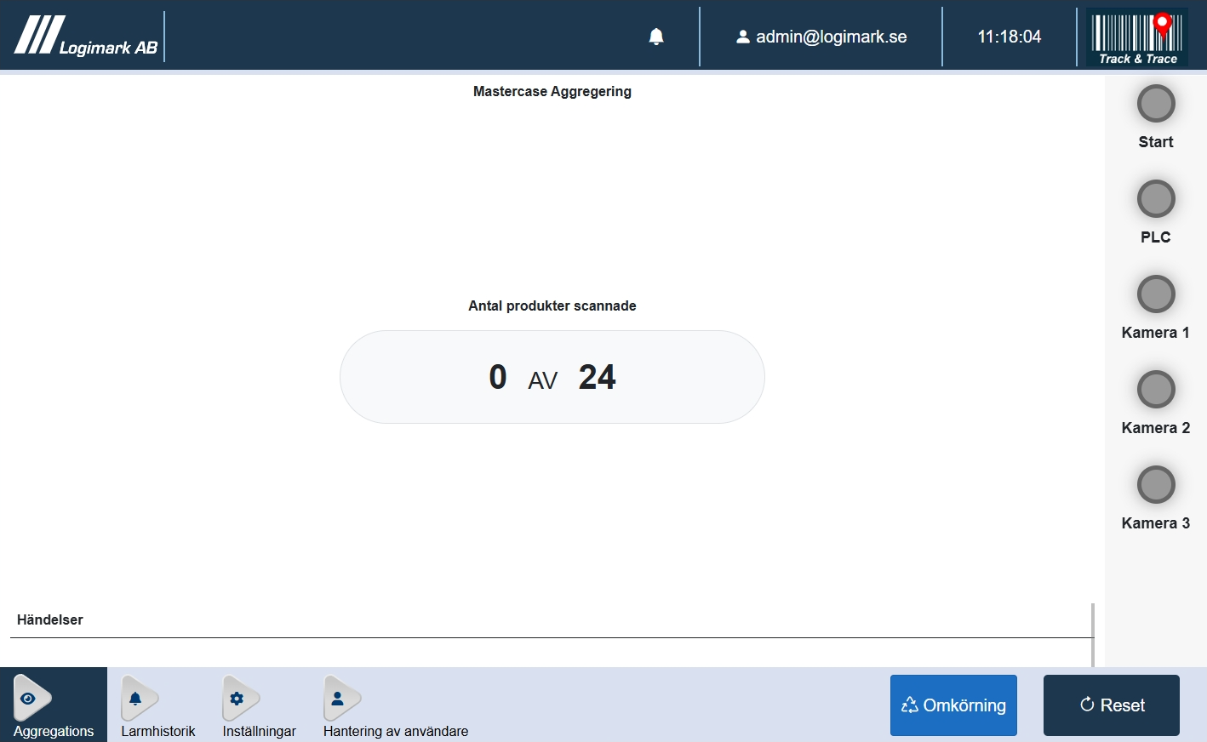
Task: Open Hantering av användare tab
Action: click(x=395, y=705)
